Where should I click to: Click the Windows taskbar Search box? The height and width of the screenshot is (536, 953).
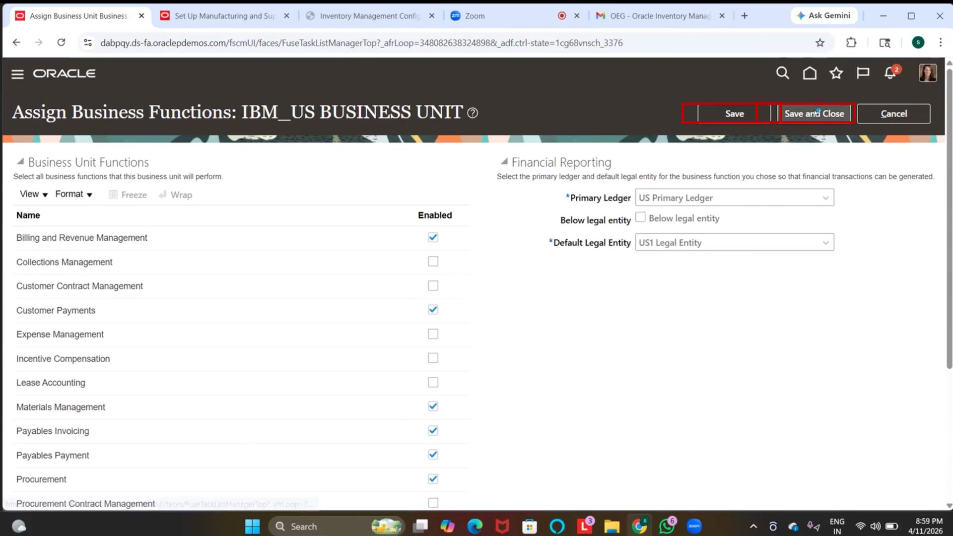(337, 526)
